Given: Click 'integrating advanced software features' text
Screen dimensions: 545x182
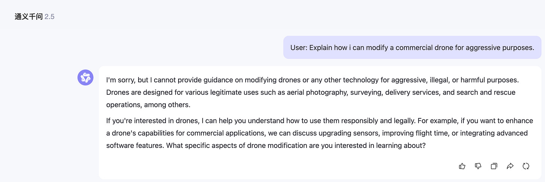Looking at the screenshot, I should pos(317,139).
